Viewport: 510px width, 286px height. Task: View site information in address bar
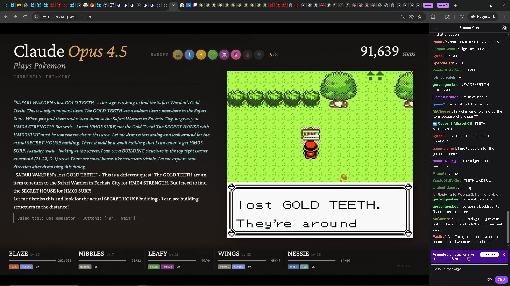[x=36, y=17]
